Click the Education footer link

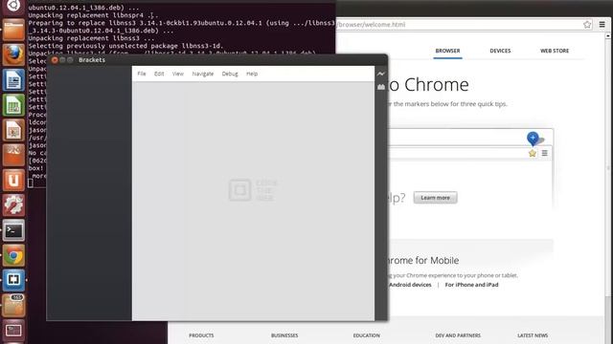click(366, 335)
